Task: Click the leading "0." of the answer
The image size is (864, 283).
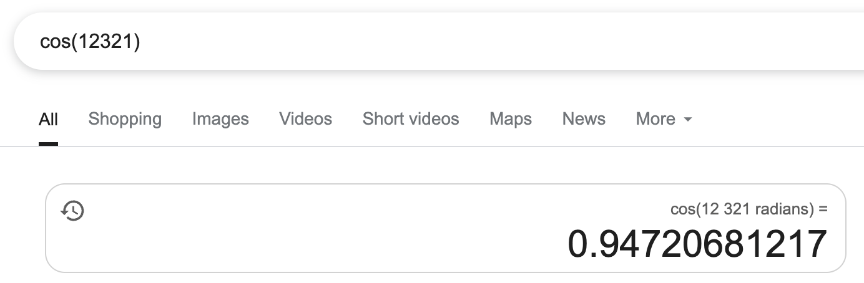Action: [x=586, y=244]
